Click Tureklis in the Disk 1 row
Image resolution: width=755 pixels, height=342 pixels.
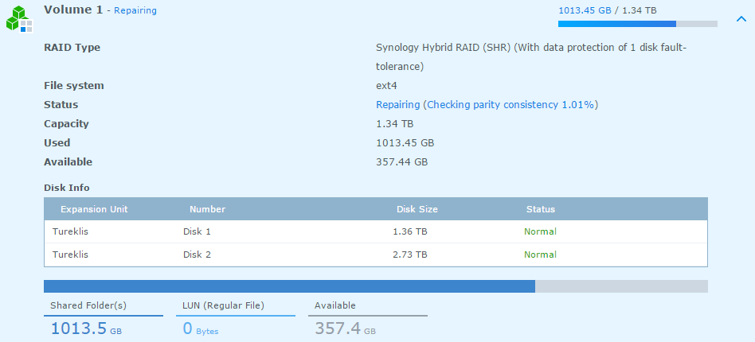pos(70,231)
